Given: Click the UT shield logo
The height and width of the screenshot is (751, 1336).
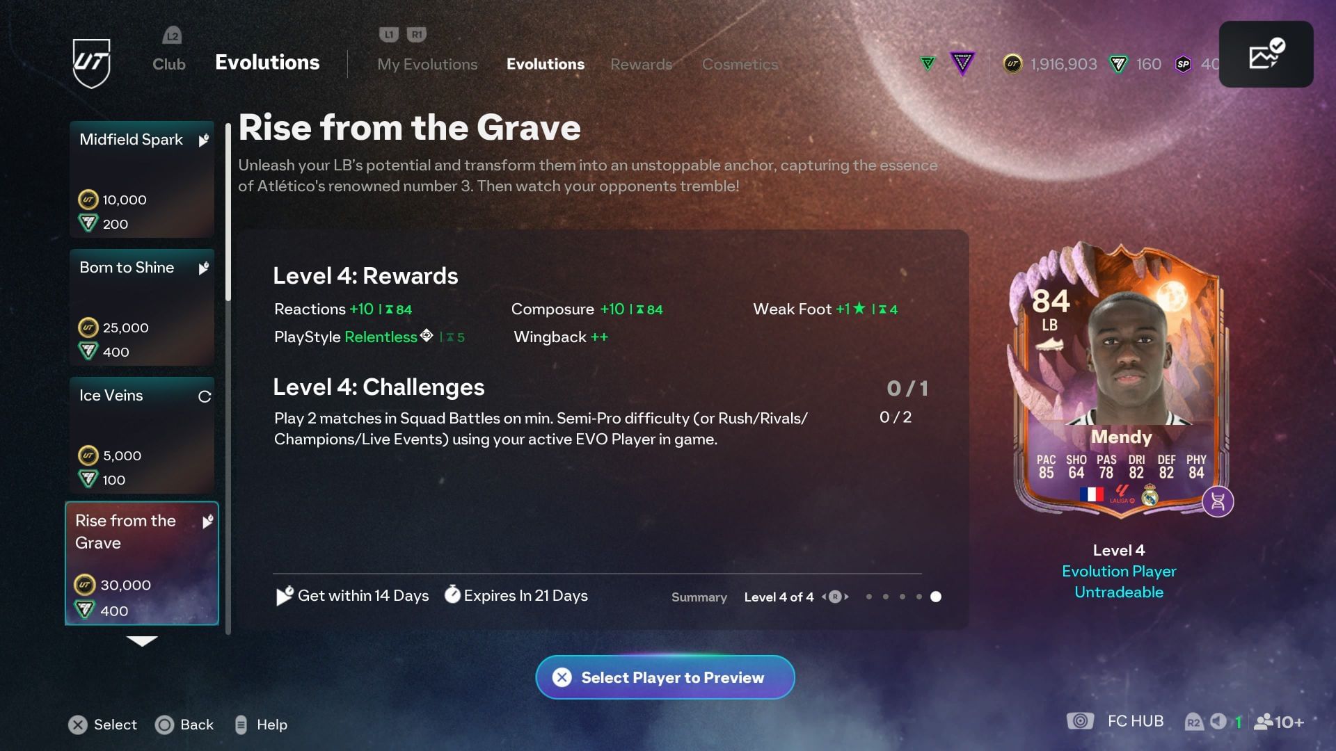Looking at the screenshot, I should (92, 63).
